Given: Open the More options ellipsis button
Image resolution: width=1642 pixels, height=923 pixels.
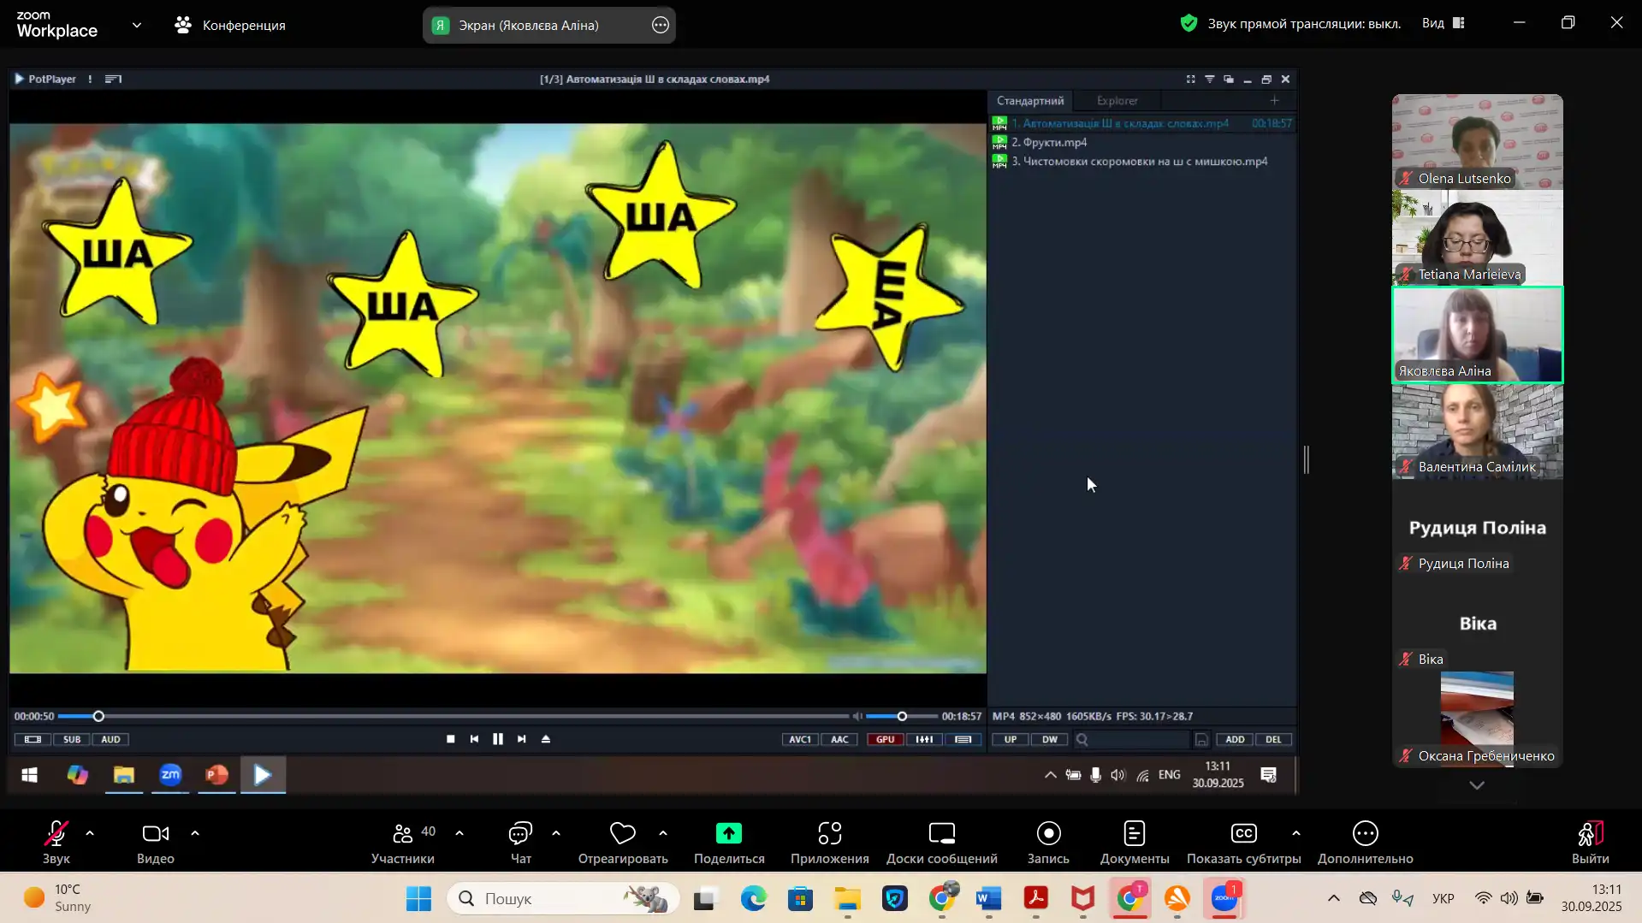Looking at the screenshot, I should pyautogui.click(x=1365, y=843).
